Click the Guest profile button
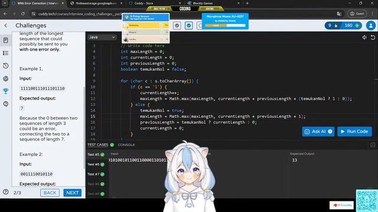 point(357,14)
